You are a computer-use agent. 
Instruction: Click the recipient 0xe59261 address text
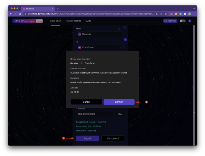96,82
